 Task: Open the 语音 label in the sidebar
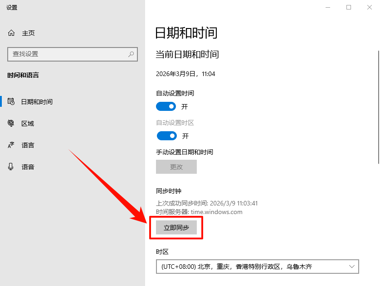(x=28, y=167)
